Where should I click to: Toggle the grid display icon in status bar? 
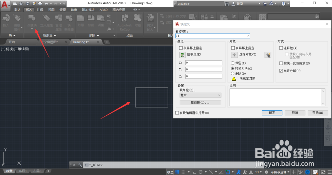point(177,172)
